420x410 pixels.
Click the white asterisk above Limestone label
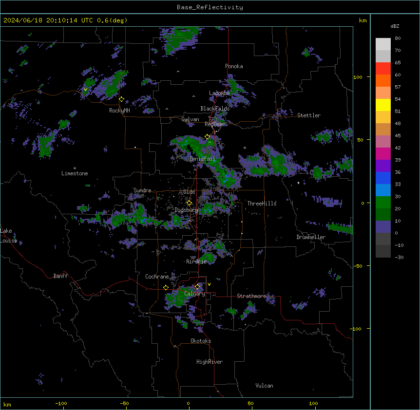coord(75,168)
